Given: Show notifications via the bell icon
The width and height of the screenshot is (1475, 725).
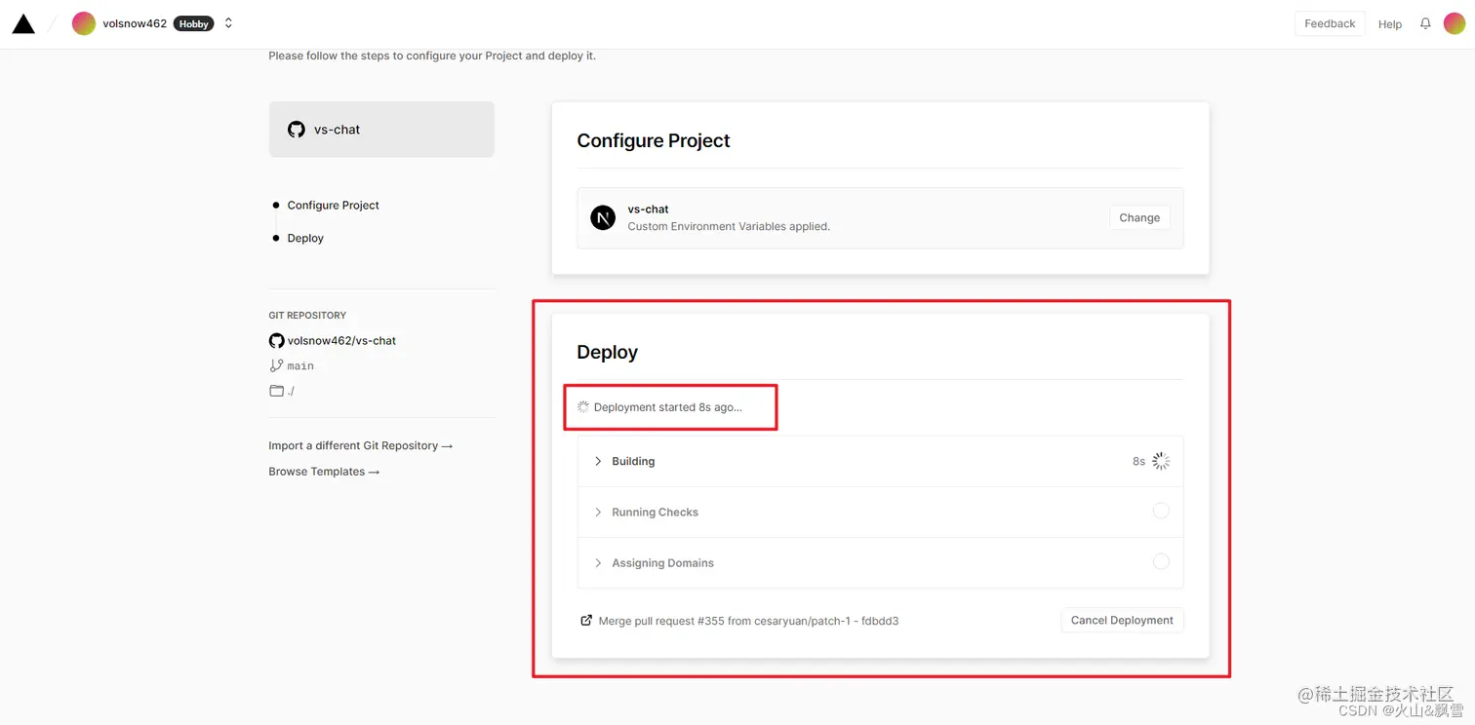Looking at the screenshot, I should 1425,23.
